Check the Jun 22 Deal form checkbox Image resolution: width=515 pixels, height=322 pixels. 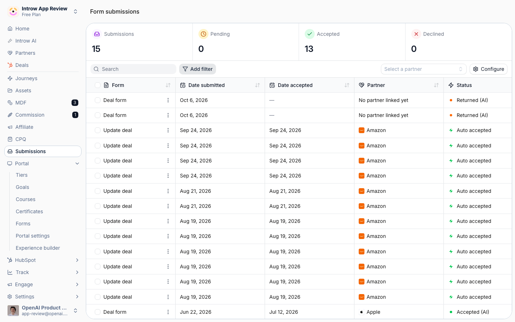[x=98, y=312]
